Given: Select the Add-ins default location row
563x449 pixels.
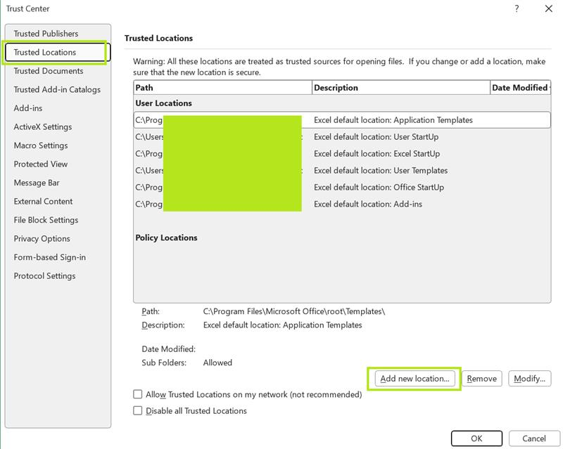Looking at the screenshot, I should coord(342,204).
